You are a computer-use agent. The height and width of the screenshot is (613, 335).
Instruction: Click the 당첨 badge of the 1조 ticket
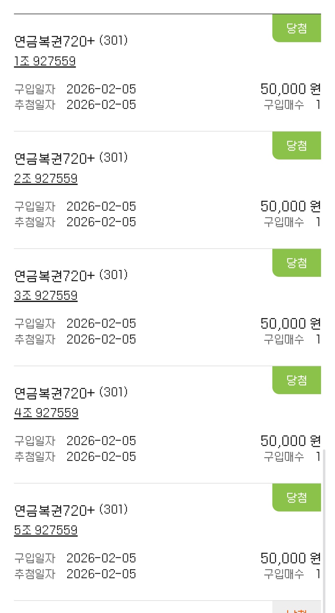point(297,28)
